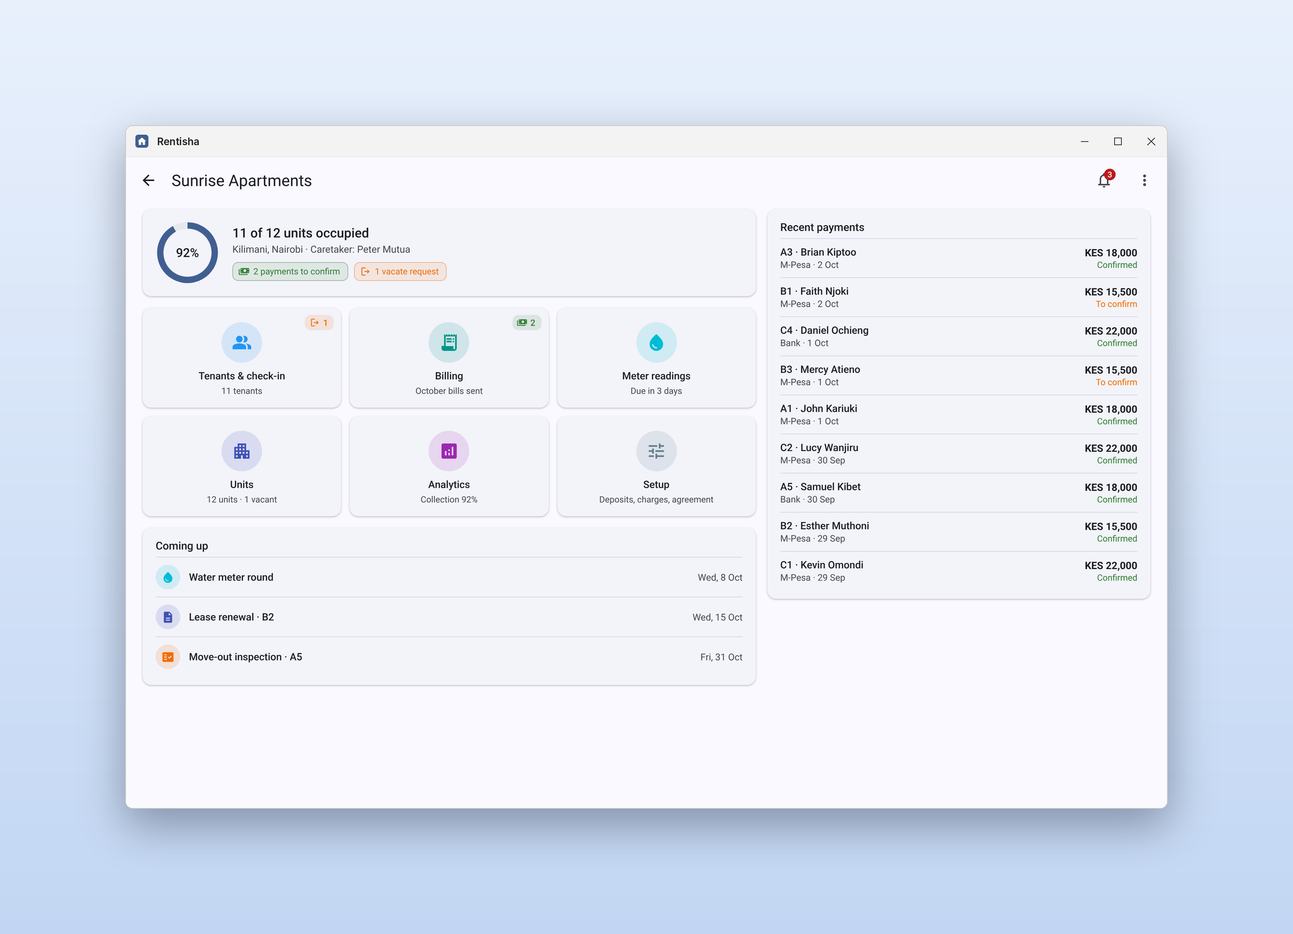1293x934 pixels.
Task: Click the payments badge on the Billing card
Action: [x=526, y=323]
